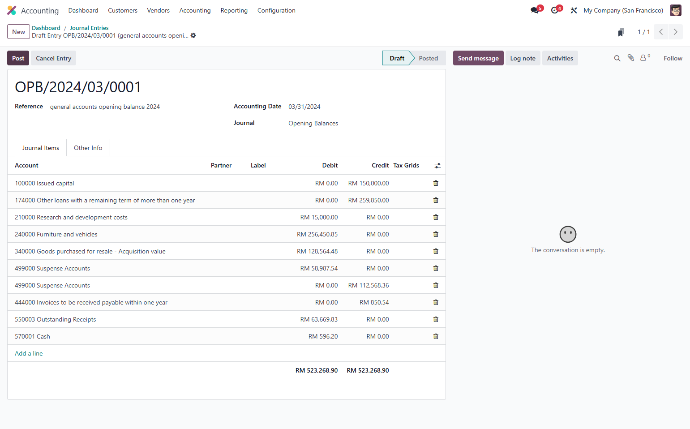The width and height of the screenshot is (690, 429).
Task: Open column settings adjust icon
Action: point(437,166)
